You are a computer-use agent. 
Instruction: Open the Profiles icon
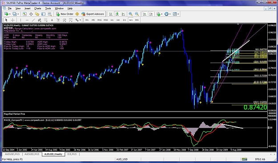14,14
